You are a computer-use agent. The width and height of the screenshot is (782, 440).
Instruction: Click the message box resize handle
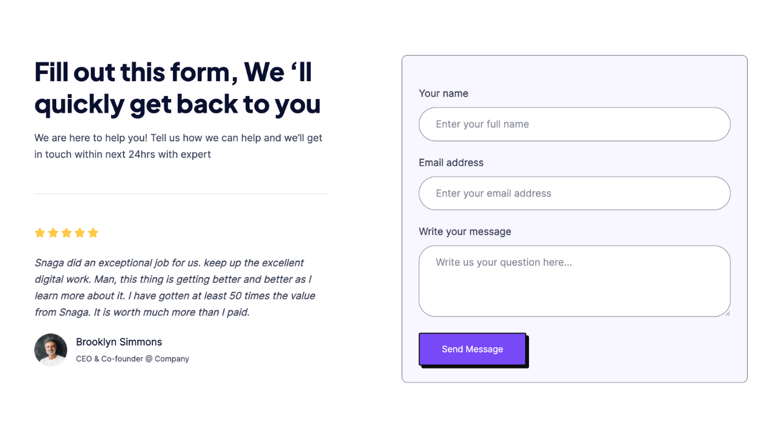pos(727,313)
